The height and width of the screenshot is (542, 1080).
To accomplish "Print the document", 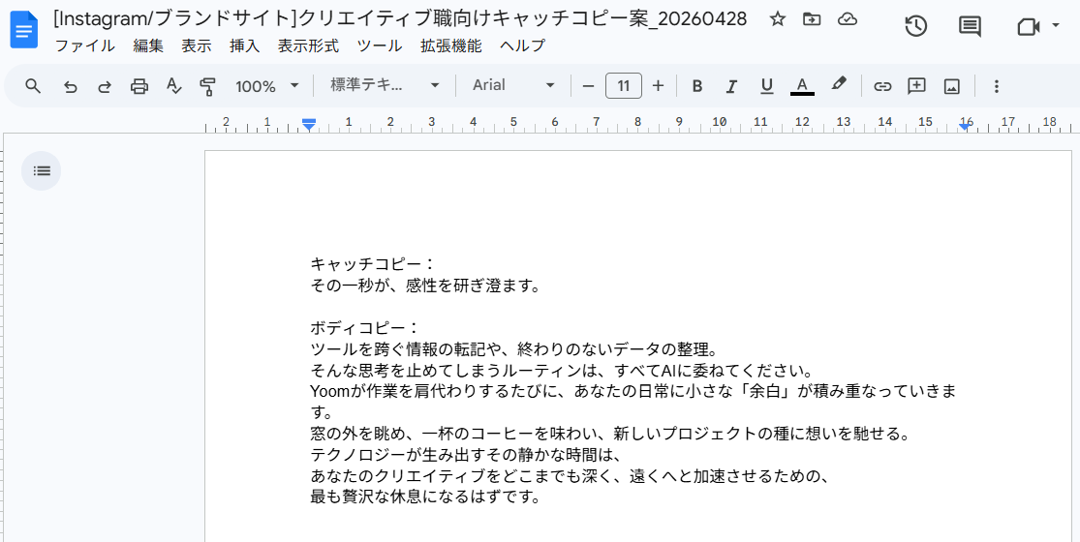I will tap(139, 86).
